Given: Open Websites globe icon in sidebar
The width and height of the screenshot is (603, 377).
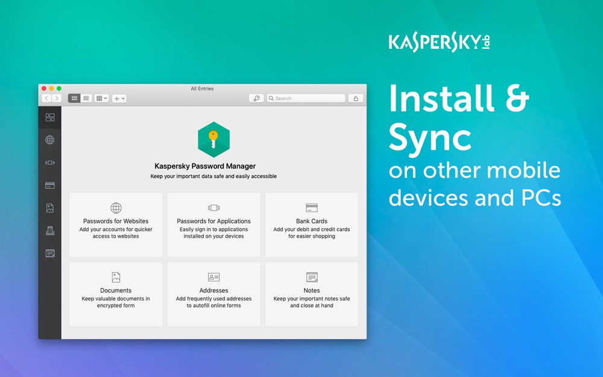Looking at the screenshot, I should [x=50, y=140].
